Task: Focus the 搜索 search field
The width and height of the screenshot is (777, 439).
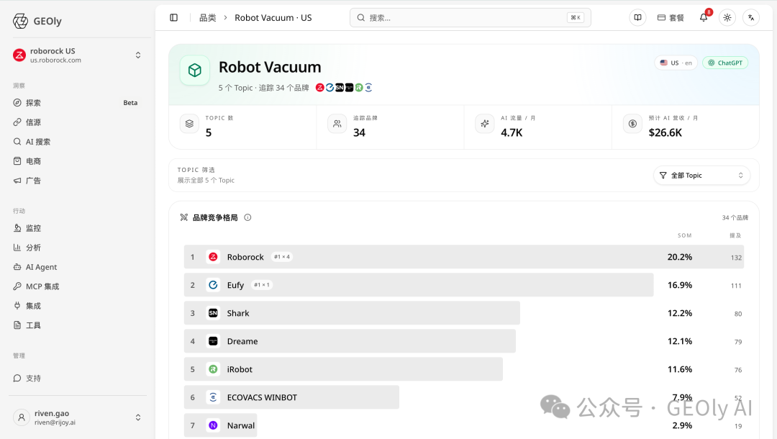Action: pos(470,18)
